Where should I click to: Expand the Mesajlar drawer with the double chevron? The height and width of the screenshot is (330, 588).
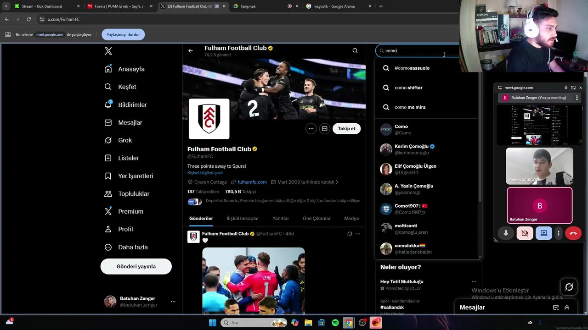(567, 308)
